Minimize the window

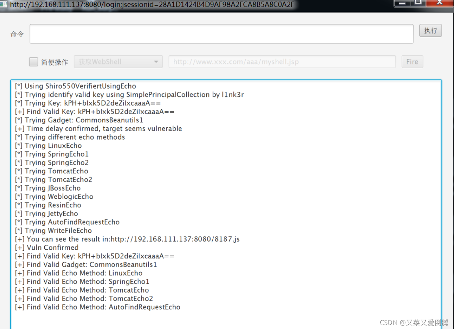402,3
